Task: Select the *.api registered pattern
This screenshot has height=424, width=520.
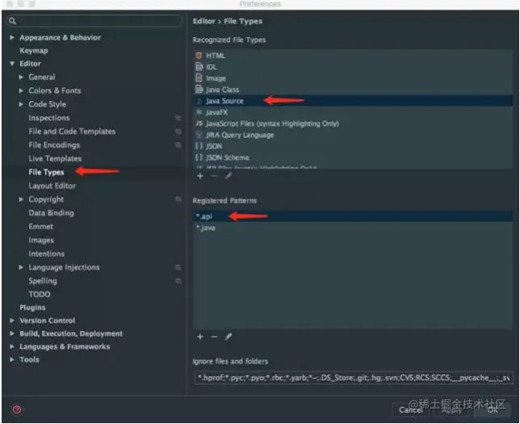Action: (353, 216)
